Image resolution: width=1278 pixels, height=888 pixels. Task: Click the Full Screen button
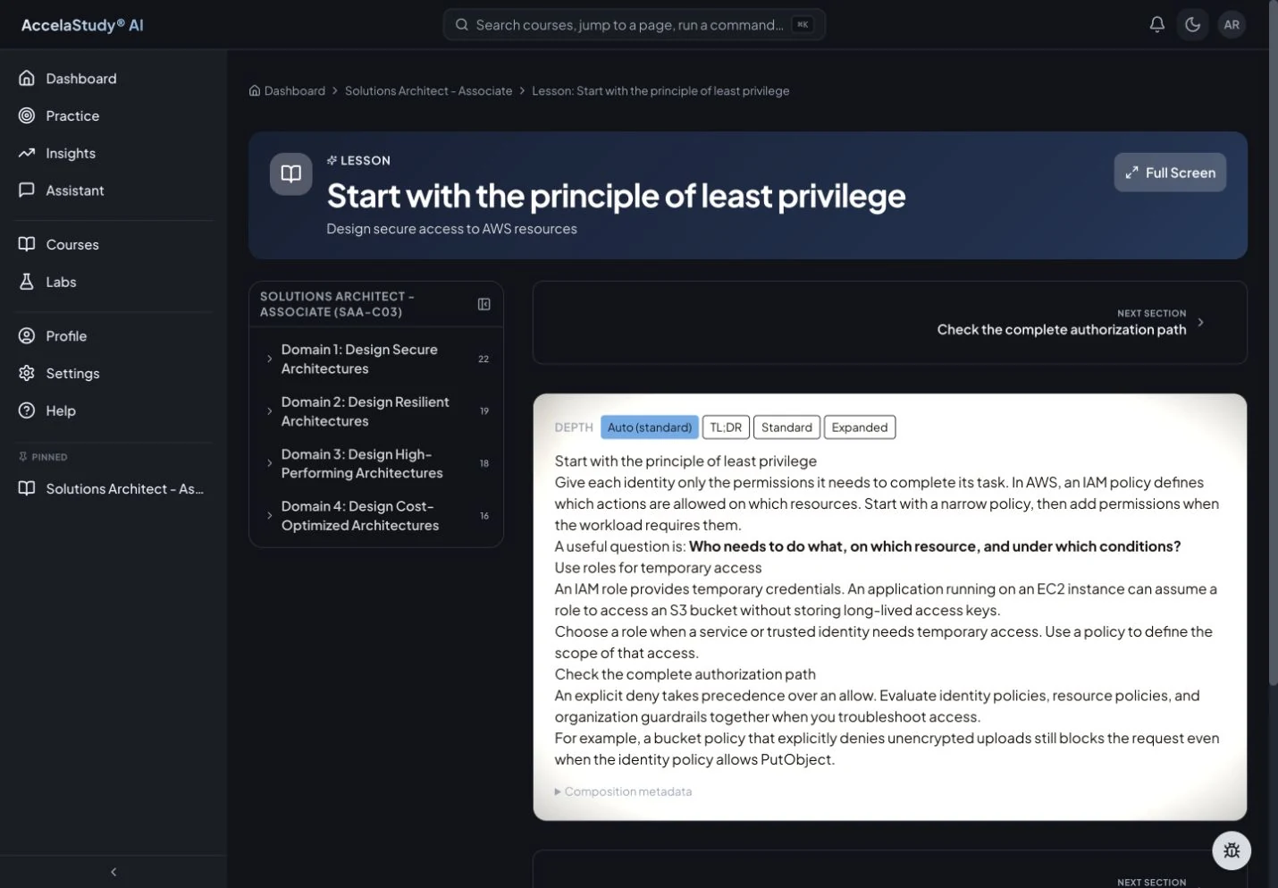(x=1170, y=173)
